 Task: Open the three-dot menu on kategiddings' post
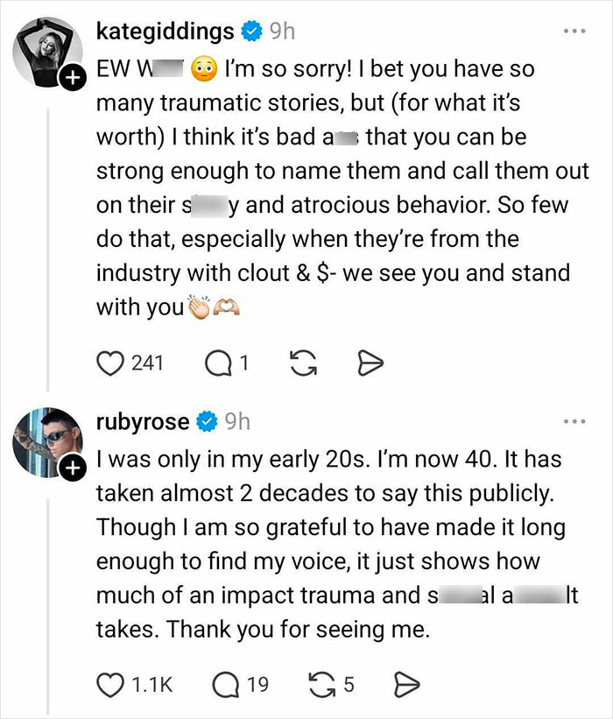coord(574,29)
